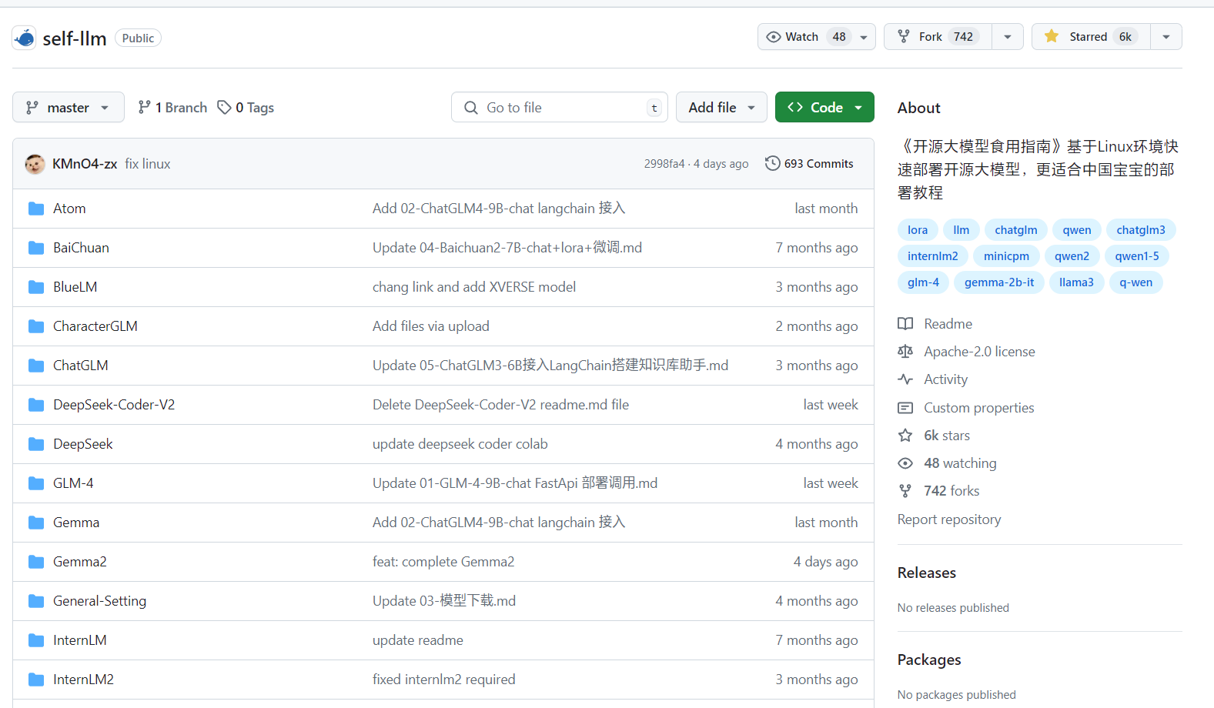Open commit 'update deepseek coder colab'
Screen dimensions: 1214x708
click(460, 444)
